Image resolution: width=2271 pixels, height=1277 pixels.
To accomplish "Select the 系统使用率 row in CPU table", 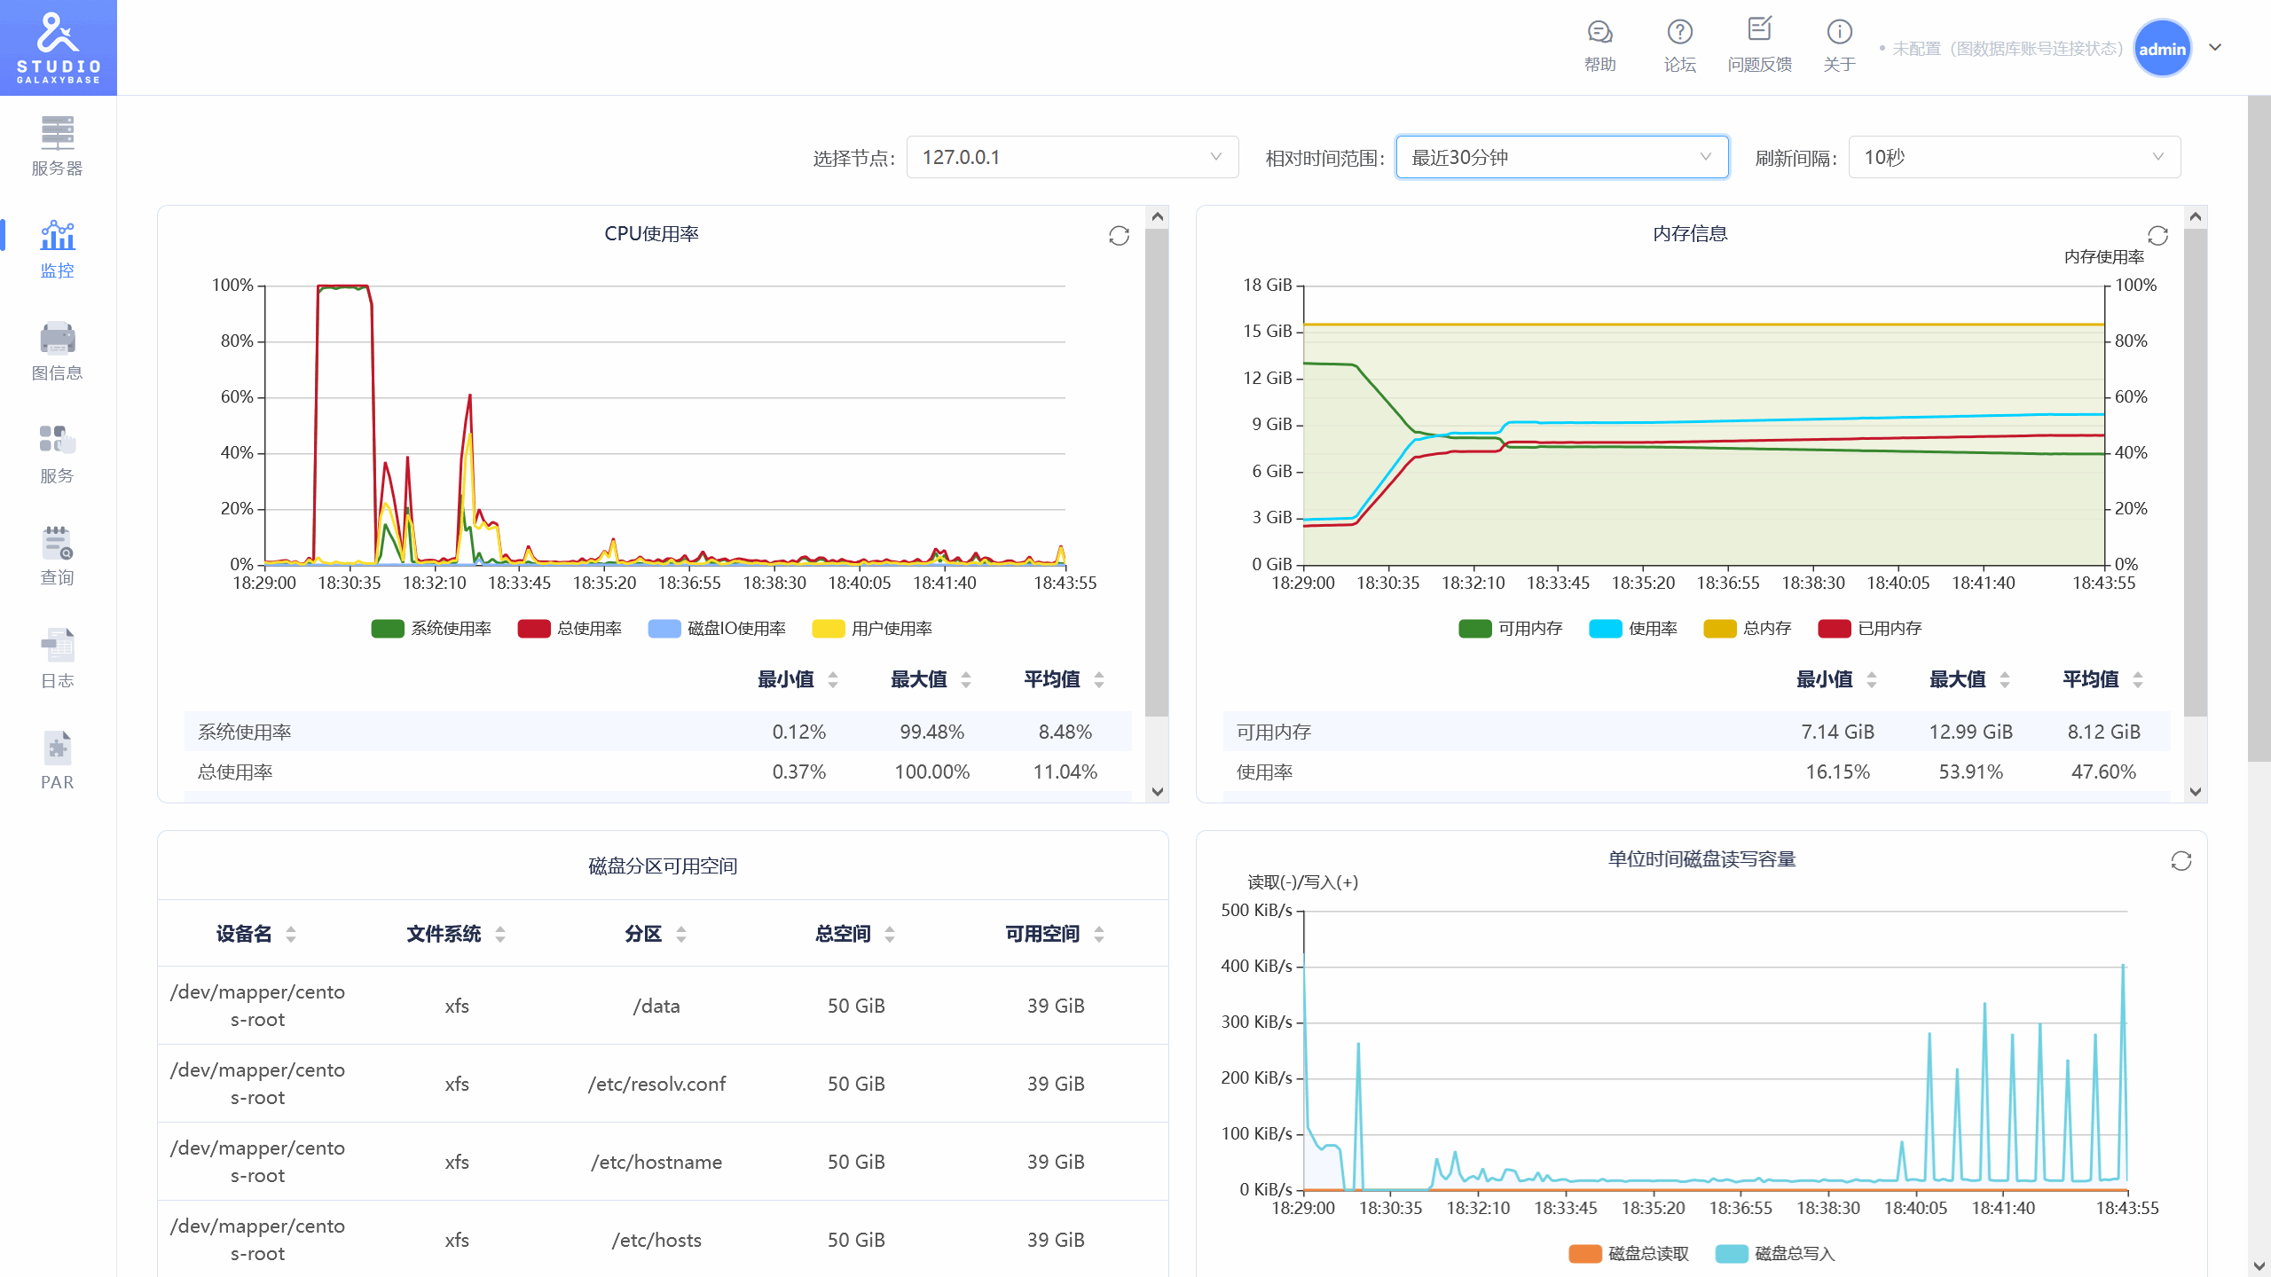I will (x=657, y=732).
